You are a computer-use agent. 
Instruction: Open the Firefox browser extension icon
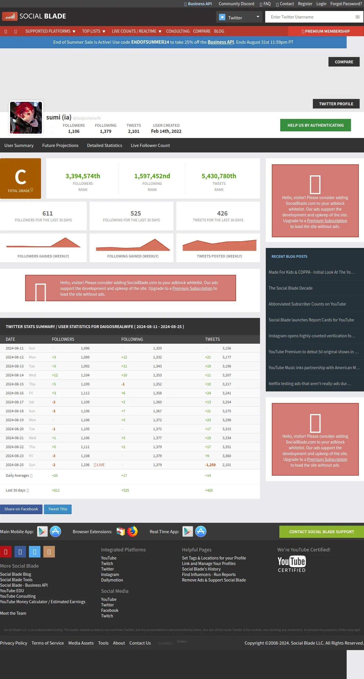[x=133, y=531]
